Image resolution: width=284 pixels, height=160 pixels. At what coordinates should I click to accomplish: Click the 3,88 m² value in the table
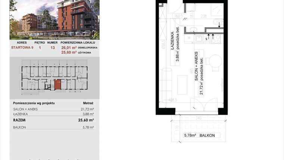tap(88, 114)
